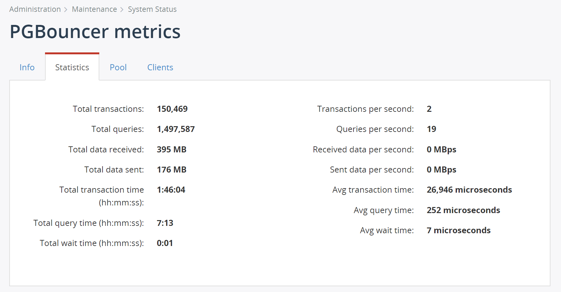This screenshot has height=292, width=561.
Task: Click the Total transactions label
Action: pos(108,109)
